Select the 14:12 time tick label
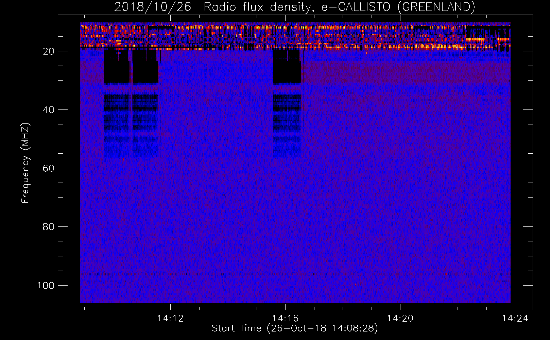This screenshot has width=550, height=340. click(x=170, y=318)
